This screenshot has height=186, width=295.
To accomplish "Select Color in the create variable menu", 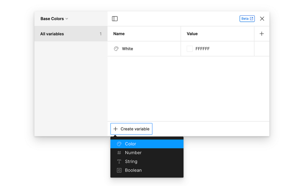I will [130, 144].
